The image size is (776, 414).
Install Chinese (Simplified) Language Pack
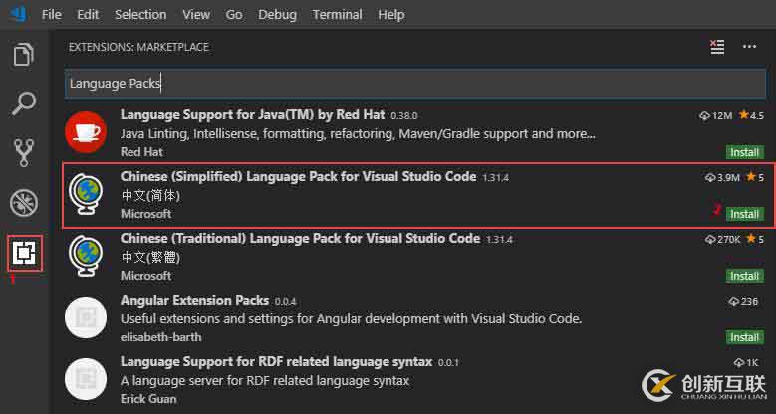[x=745, y=214]
